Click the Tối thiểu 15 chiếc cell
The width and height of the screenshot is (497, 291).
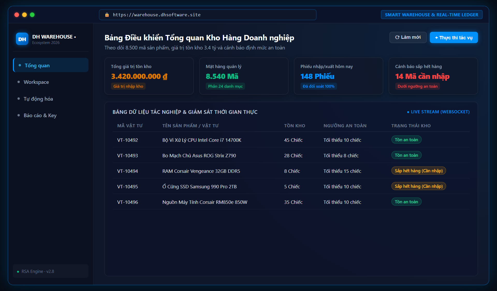[342, 171]
